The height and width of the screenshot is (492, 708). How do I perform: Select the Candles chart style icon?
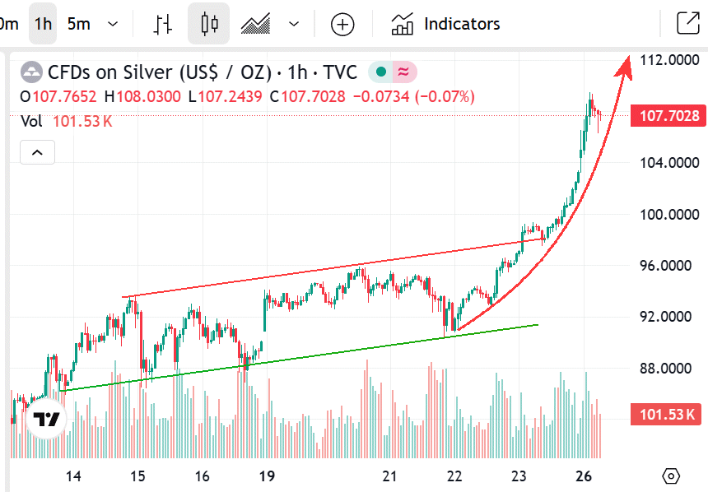tap(209, 24)
